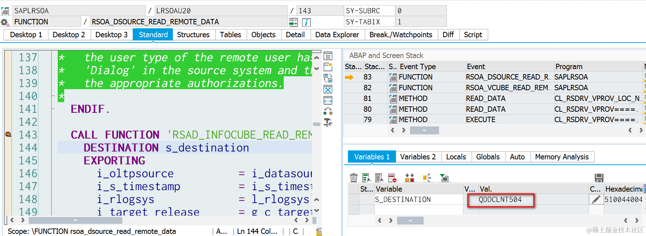Open the Break./Watchpoints tab

tap(401, 35)
